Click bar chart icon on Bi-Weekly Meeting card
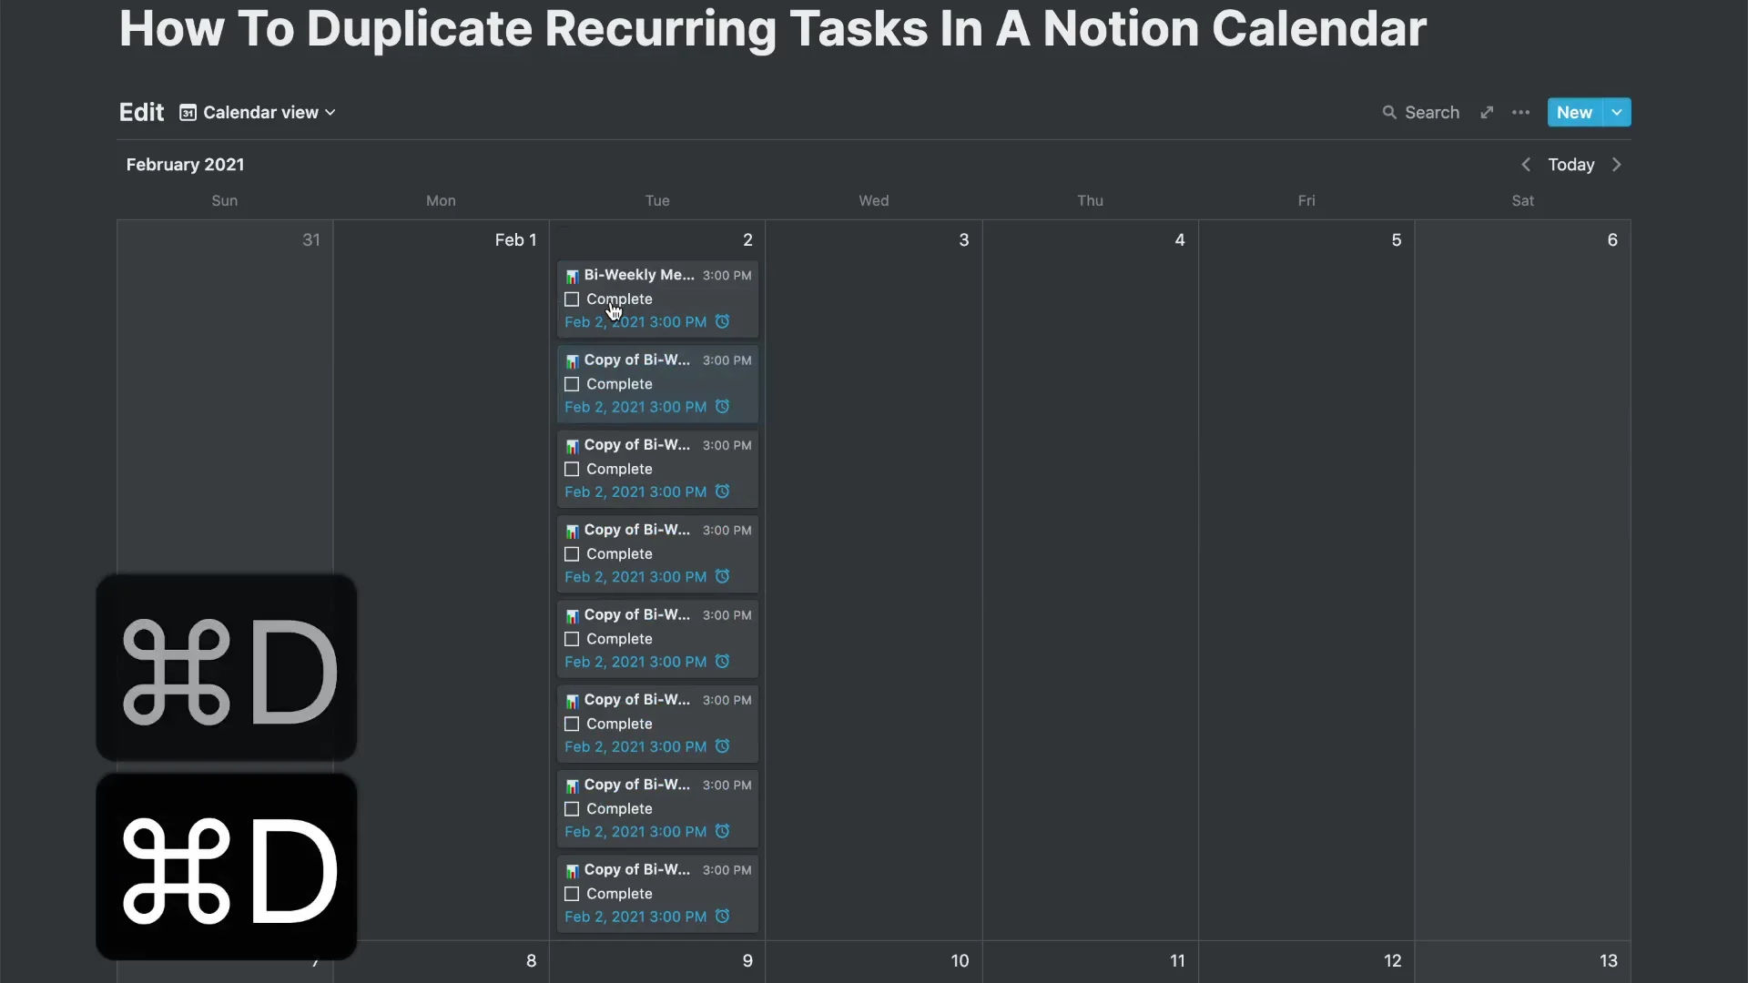Screen dimensions: 1748x983 click(x=572, y=276)
